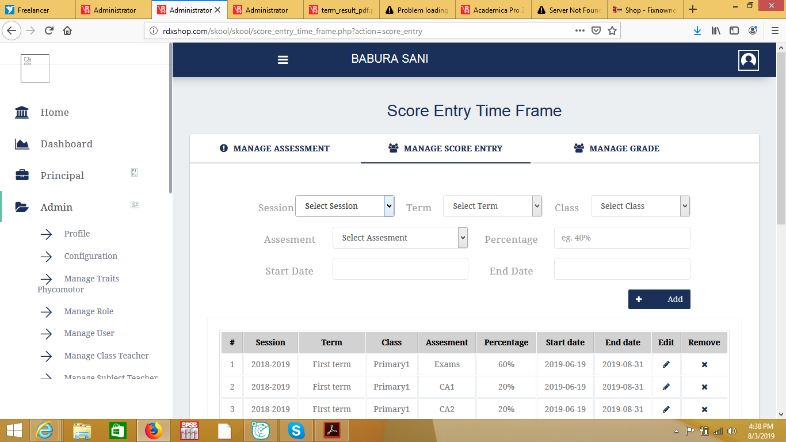Click the pencil edit icon for Exams row
Viewport: 786px width, 442px height.
pos(666,364)
